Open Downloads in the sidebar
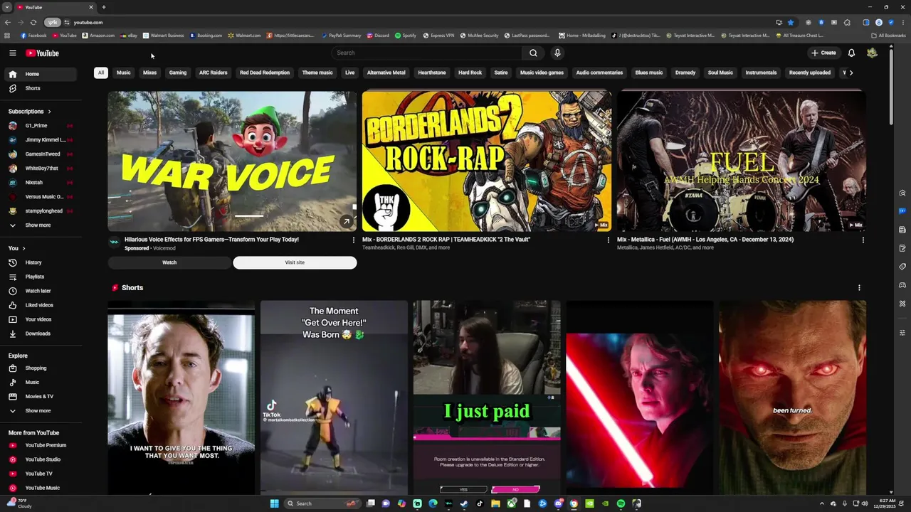 [41, 334]
